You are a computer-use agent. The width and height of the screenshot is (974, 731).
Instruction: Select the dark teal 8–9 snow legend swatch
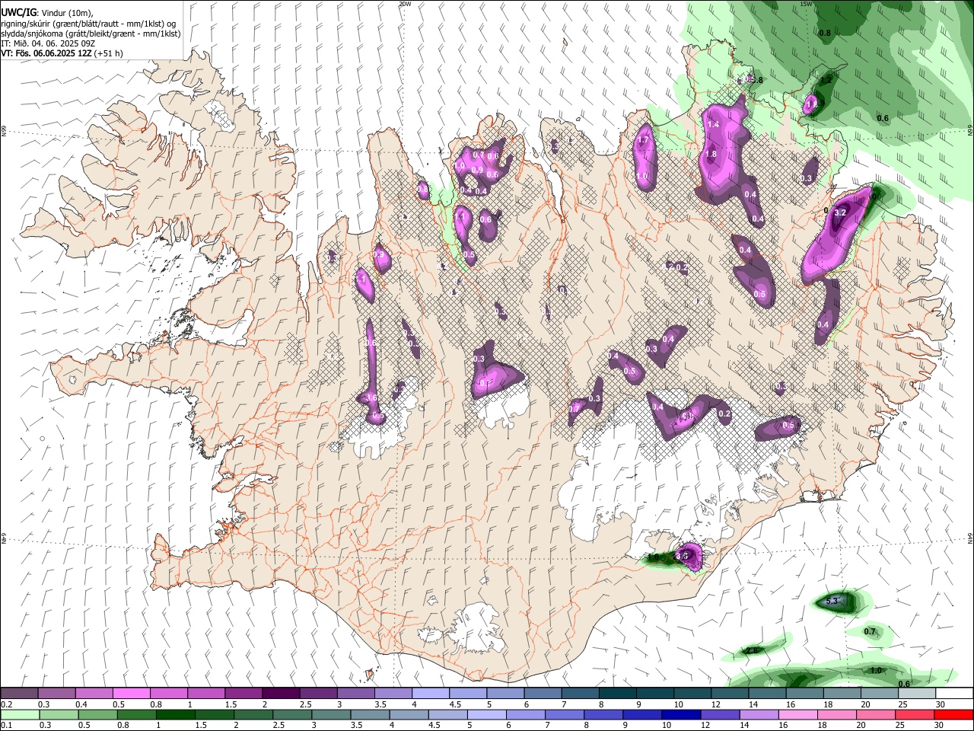click(616, 693)
